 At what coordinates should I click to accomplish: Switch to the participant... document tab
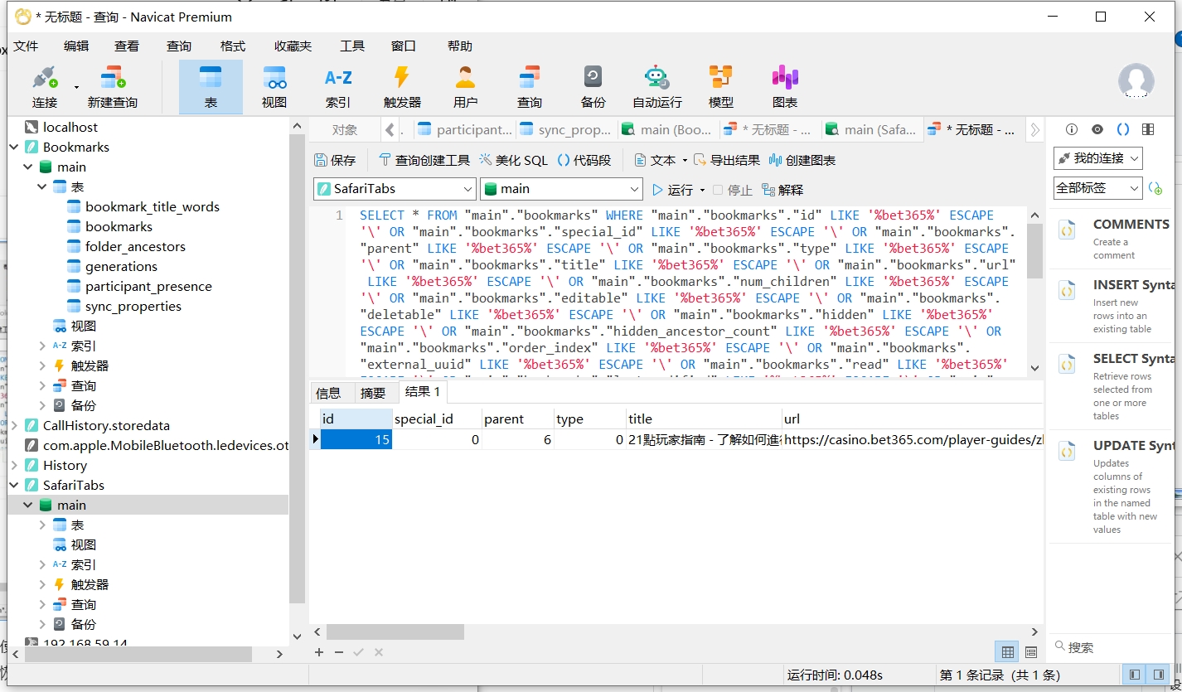coord(465,129)
